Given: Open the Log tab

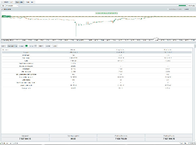Looking at the screenshot, I should pyautogui.click(x=55, y=46).
